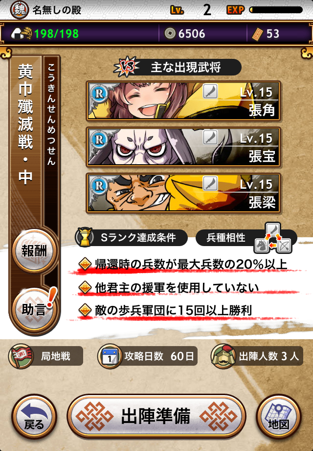Open the 助言 advice button

click(34, 309)
